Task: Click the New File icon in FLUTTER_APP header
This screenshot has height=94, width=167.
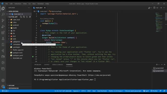Action: [x=21, y=17]
